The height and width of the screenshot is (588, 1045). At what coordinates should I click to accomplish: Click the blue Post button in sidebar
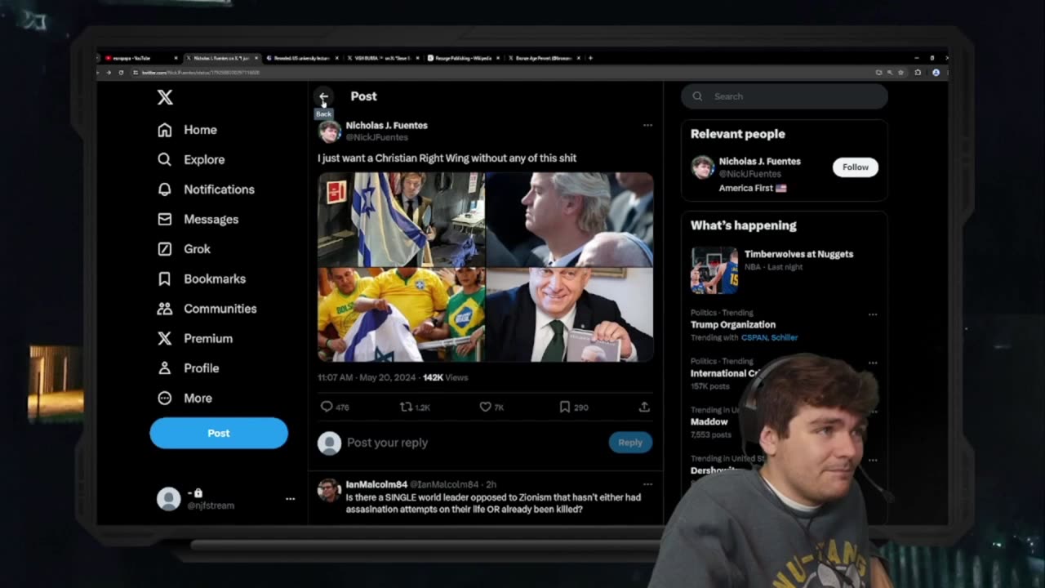pyautogui.click(x=219, y=433)
